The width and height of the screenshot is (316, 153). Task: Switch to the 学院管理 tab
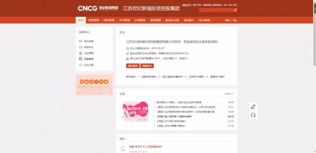click(93, 20)
